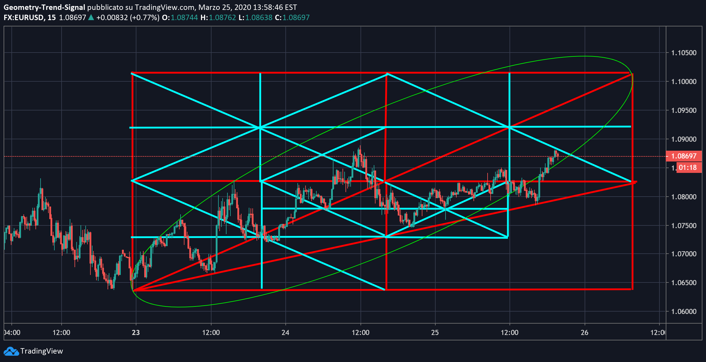Click the High value 1.08762 in header
706x362 pixels.
(222, 17)
